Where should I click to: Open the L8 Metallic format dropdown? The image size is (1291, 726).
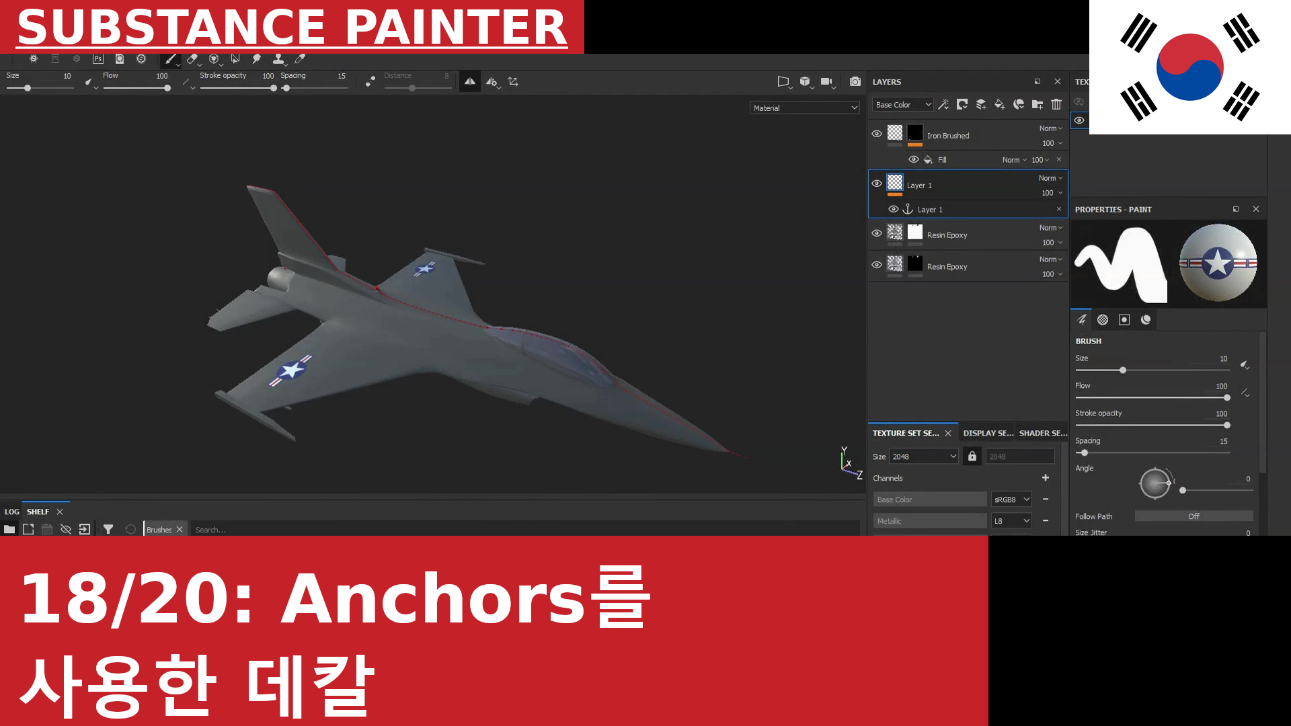point(1011,521)
